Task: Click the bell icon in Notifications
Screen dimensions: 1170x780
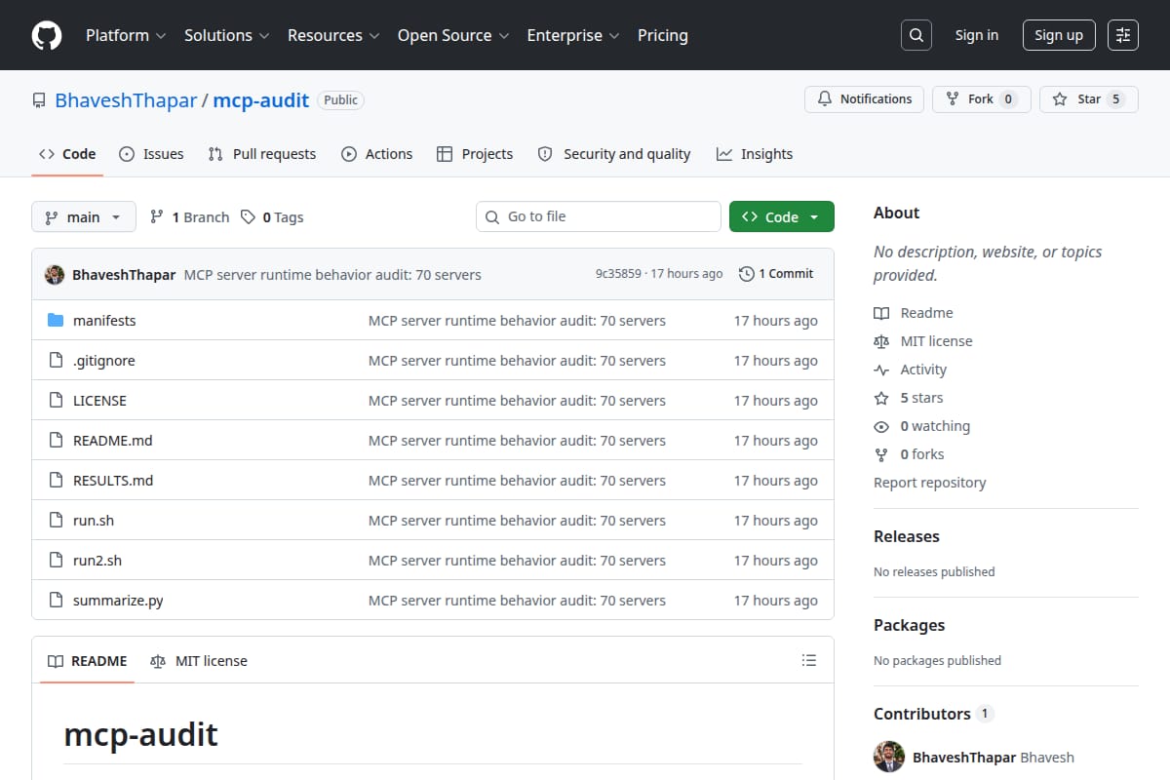Action: click(x=825, y=99)
